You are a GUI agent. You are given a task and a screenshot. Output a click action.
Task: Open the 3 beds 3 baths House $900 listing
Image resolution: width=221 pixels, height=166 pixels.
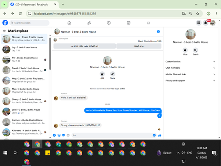149,41
